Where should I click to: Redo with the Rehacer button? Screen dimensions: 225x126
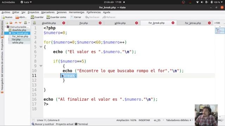tap(109, 17)
